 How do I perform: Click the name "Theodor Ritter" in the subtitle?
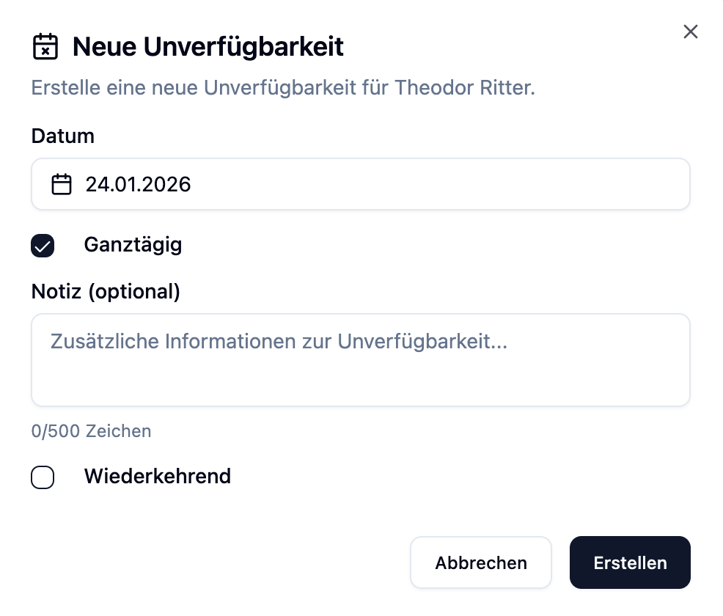click(465, 88)
